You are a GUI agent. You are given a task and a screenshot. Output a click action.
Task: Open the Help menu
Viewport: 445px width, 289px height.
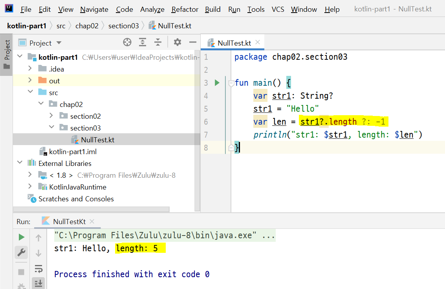[332, 9]
